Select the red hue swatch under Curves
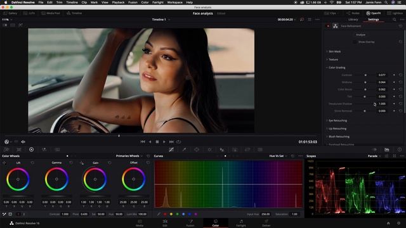Image resolution: width=406 pixels, height=228 pixels. 165,214
